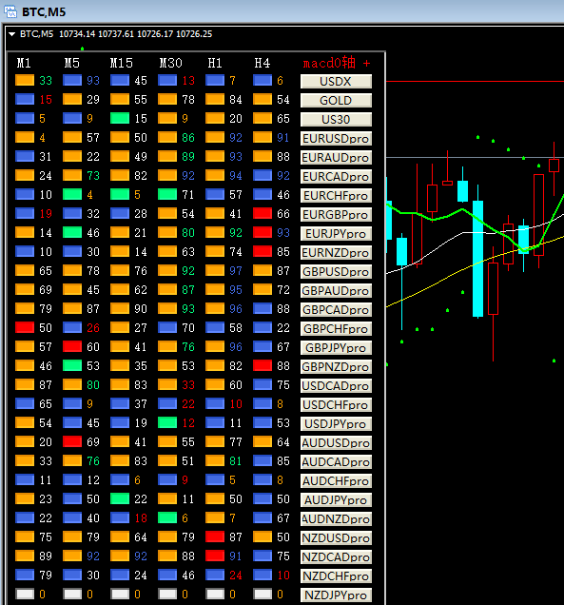The height and width of the screenshot is (605, 564).
Task: Click the green M15 swatch in US30 row
Action: tap(120, 118)
